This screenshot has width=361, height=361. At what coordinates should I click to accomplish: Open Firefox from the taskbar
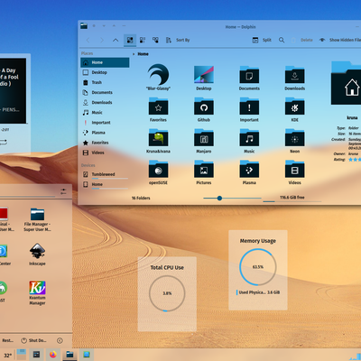pos(53,355)
